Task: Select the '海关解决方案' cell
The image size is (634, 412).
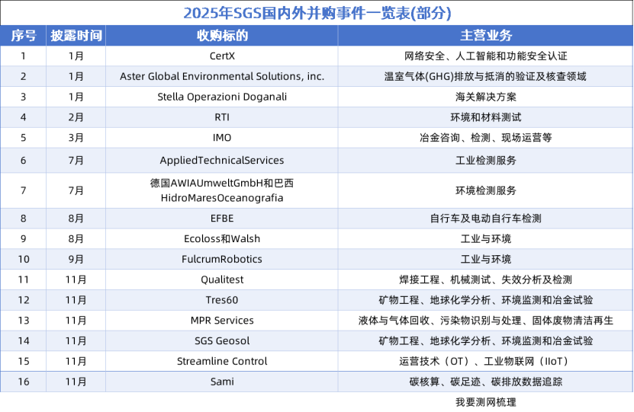Action: [x=485, y=97]
